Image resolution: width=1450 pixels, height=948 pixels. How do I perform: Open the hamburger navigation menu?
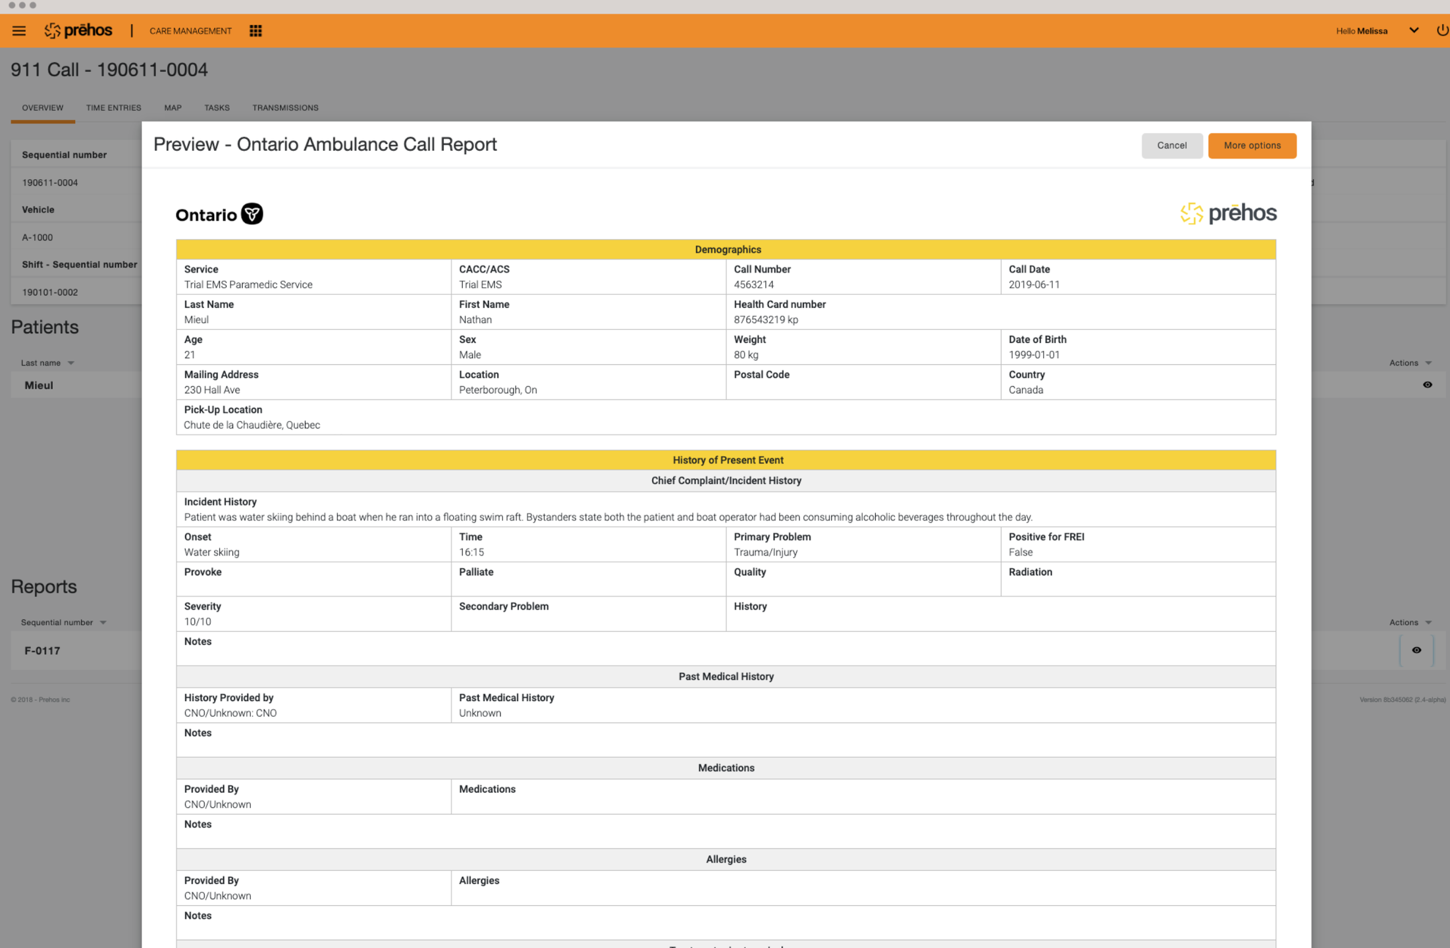click(18, 31)
